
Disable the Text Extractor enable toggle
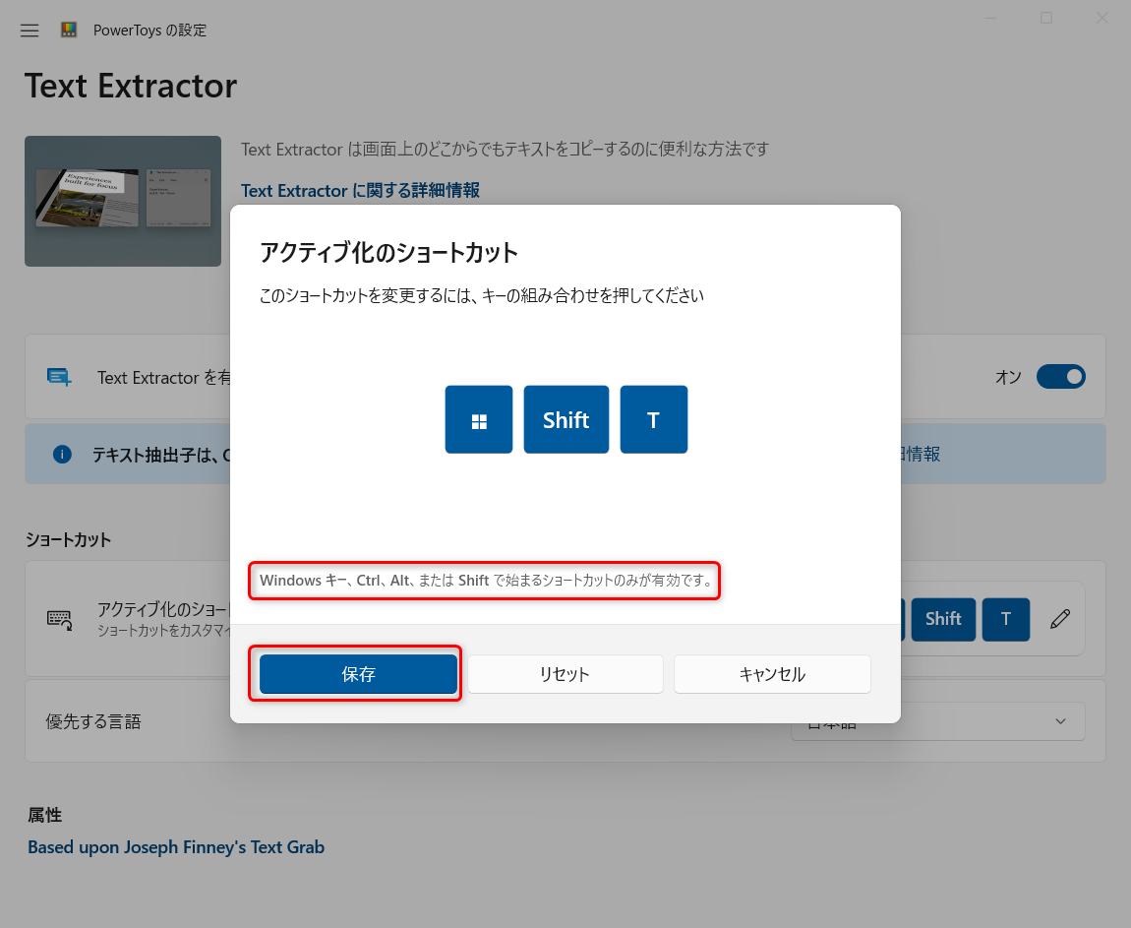(1061, 377)
